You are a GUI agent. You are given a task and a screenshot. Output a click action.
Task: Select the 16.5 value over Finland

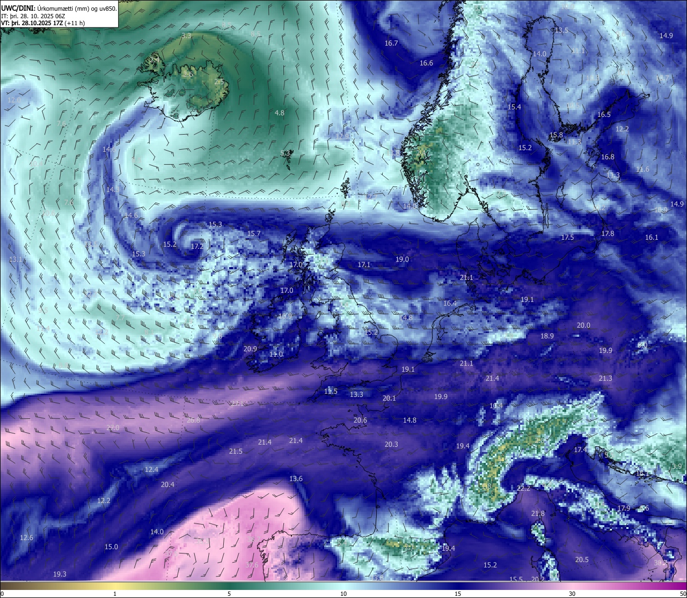pyautogui.click(x=604, y=115)
